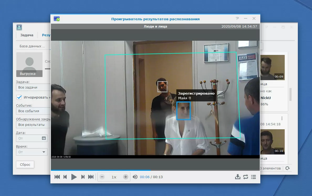Select the 'База данных' tab
The width and height of the screenshot is (312, 196).
tap(30, 46)
